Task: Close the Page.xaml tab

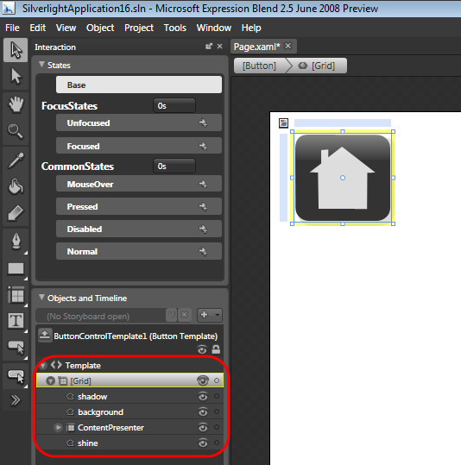Action: click(x=288, y=47)
